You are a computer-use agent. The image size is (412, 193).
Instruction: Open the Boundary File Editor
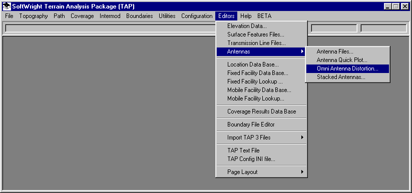261,124
